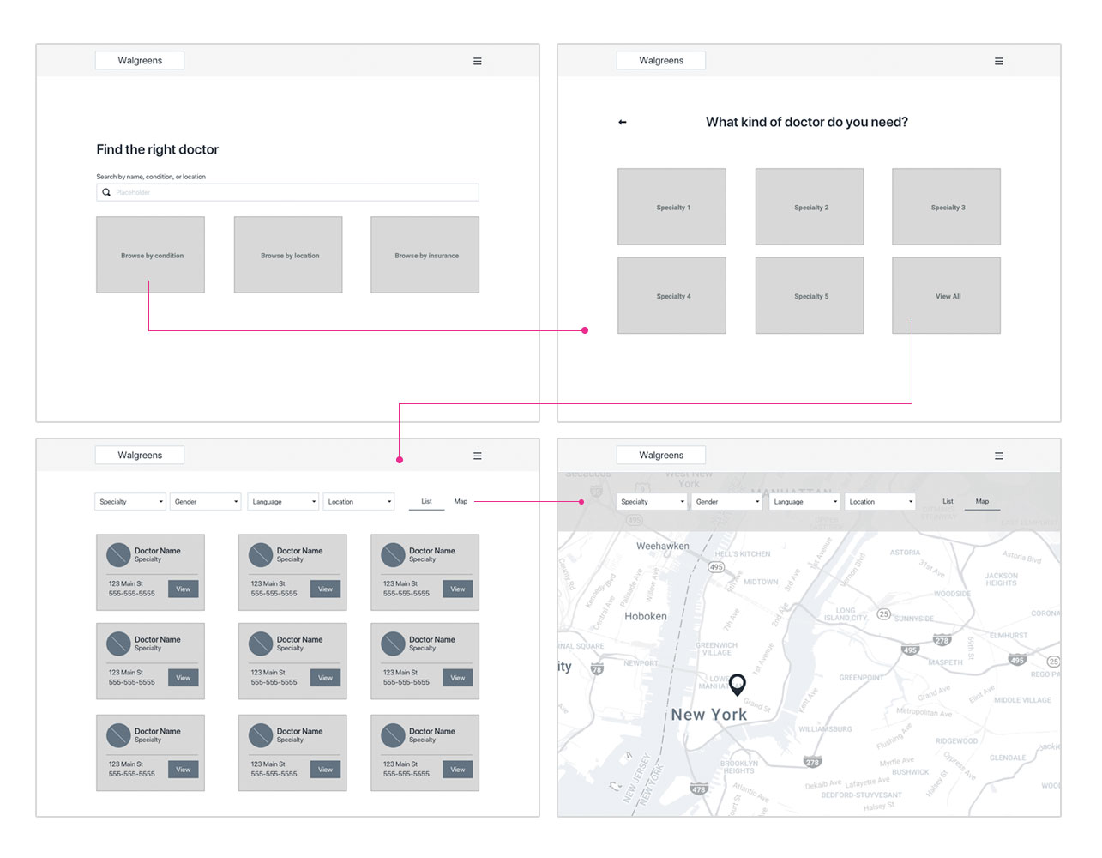Image resolution: width=1102 pixels, height=858 pixels.
Task: Choose the Specialty 2 tile
Action: click(810, 207)
